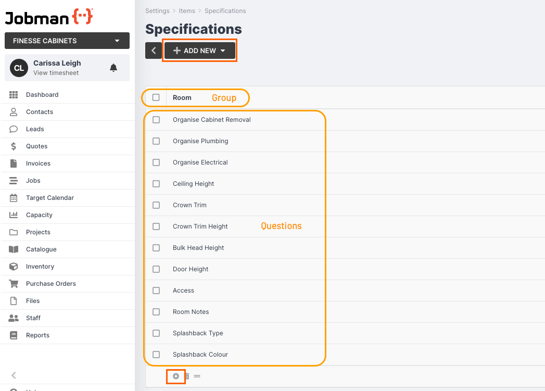Select the Organise Cabinet Removal question
Screen dimensions: 545x391
tap(212, 120)
